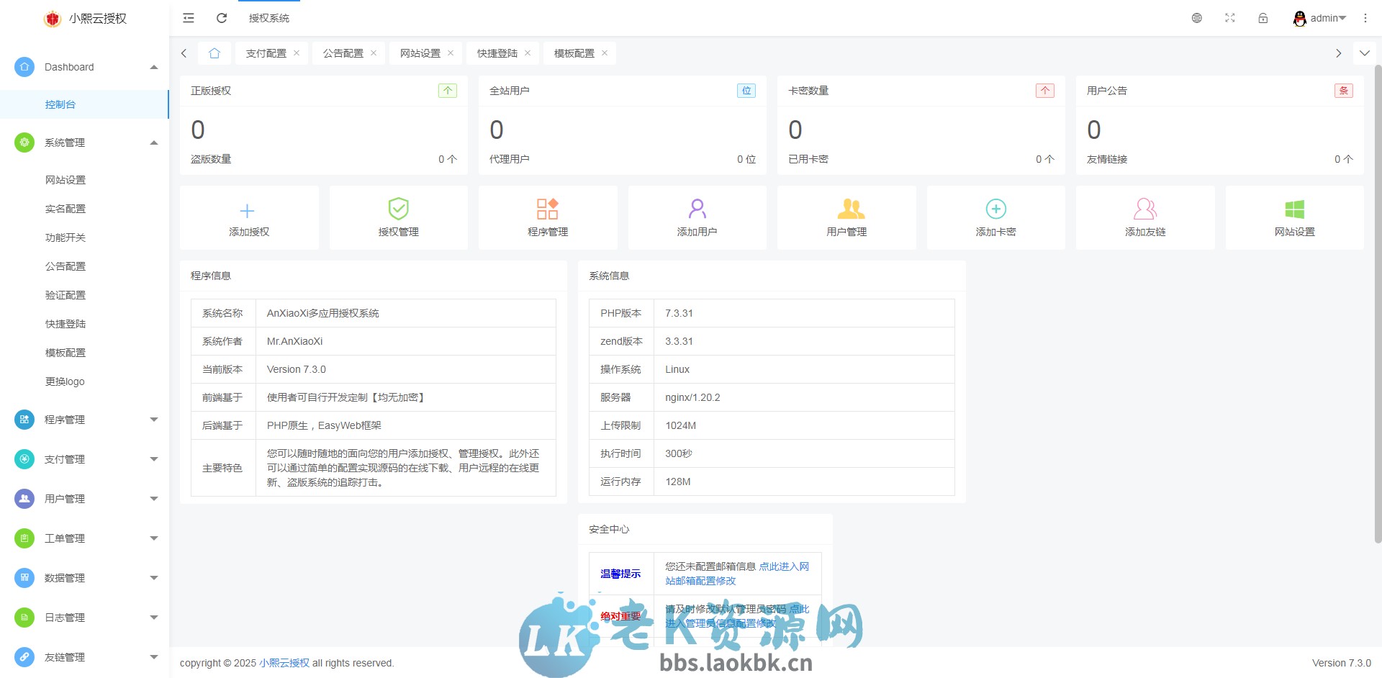1382x678 pixels.
Task: Click 小熙云授权 link in copyright footer
Action: [284, 663]
